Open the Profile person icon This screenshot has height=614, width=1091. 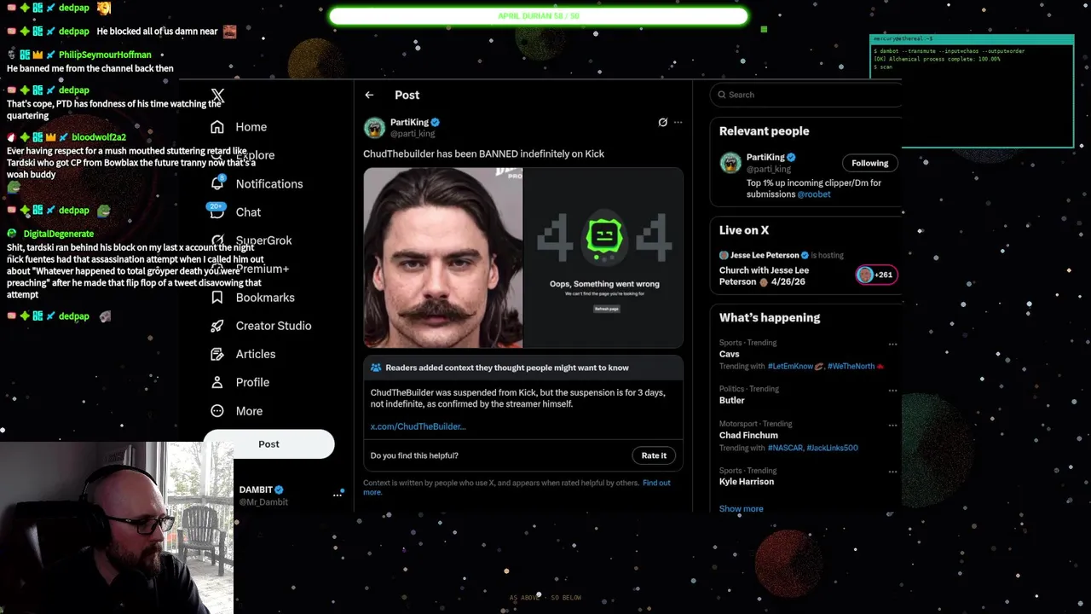point(217,383)
